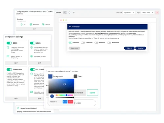Click EDIT under Site/App card
This screenshot has height=123, width=164.
34,29
